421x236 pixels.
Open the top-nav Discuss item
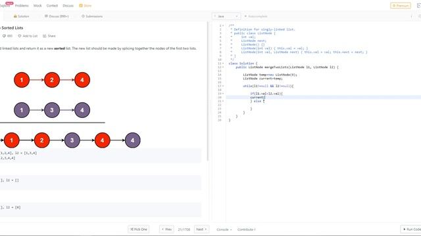pos(68,6)
